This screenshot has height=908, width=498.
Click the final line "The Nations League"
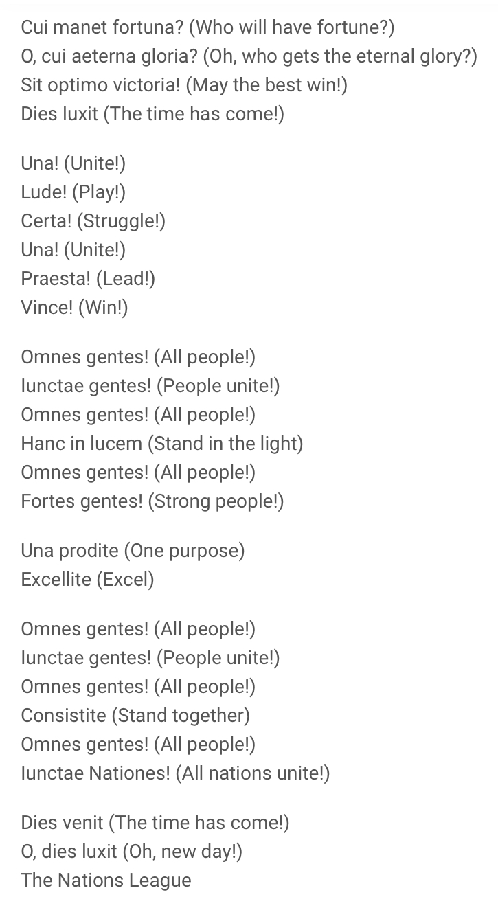pos(106,880)
